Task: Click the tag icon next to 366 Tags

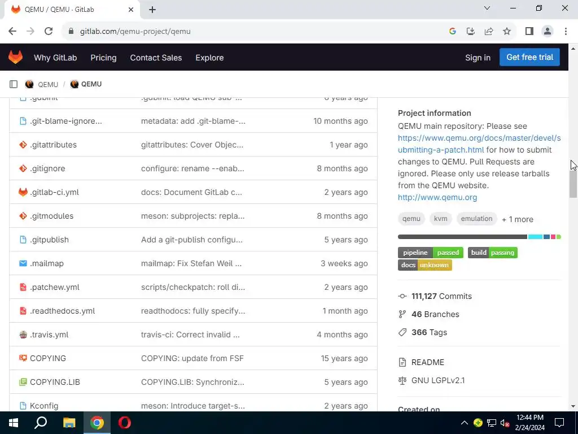Action: pos(402,332)
